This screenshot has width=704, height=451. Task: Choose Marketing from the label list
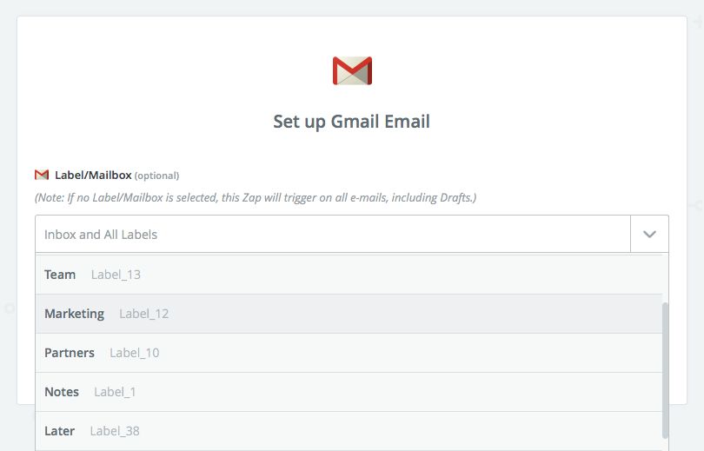coord(74,314)
